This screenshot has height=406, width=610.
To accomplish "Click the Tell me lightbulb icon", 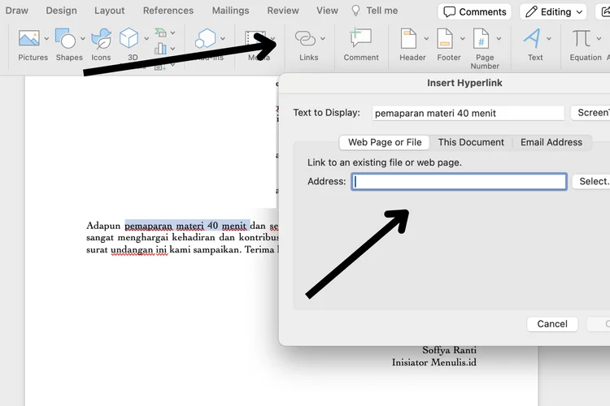I will 355,11.
